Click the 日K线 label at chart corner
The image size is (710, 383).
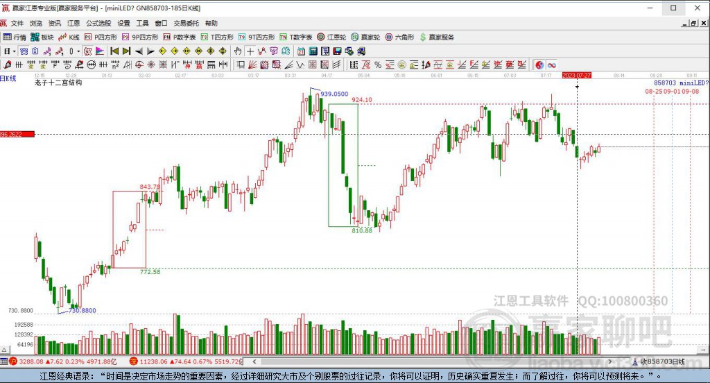click(8, 78)
